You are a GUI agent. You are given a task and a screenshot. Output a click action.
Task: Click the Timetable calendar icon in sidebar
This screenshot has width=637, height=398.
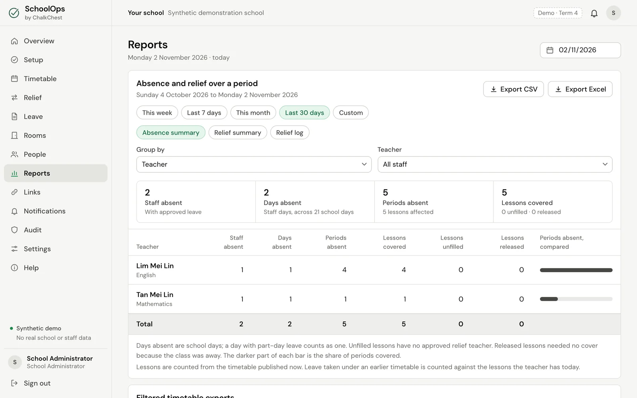pyautogui.click(x=14, y=79)
